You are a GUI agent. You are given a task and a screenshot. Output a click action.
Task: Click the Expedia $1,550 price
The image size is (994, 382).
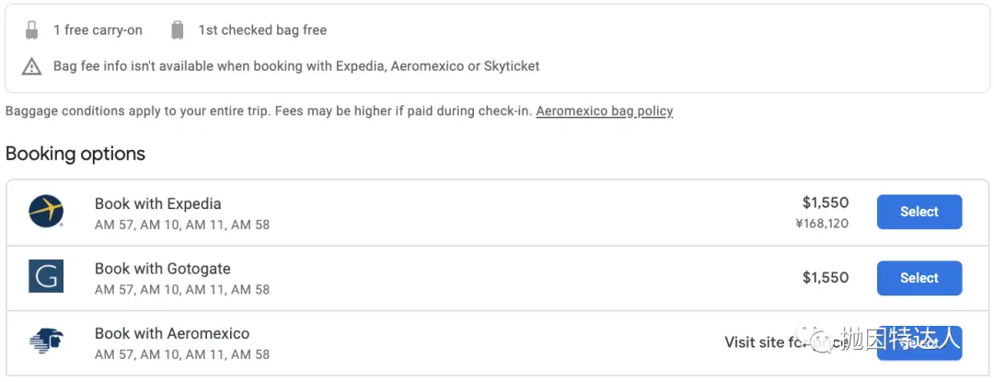(826, 203)
